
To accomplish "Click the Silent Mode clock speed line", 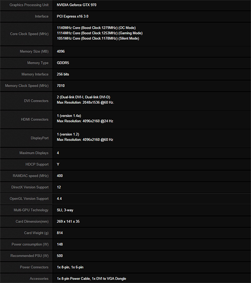I will pyautogui.click(x=98, y=38).
